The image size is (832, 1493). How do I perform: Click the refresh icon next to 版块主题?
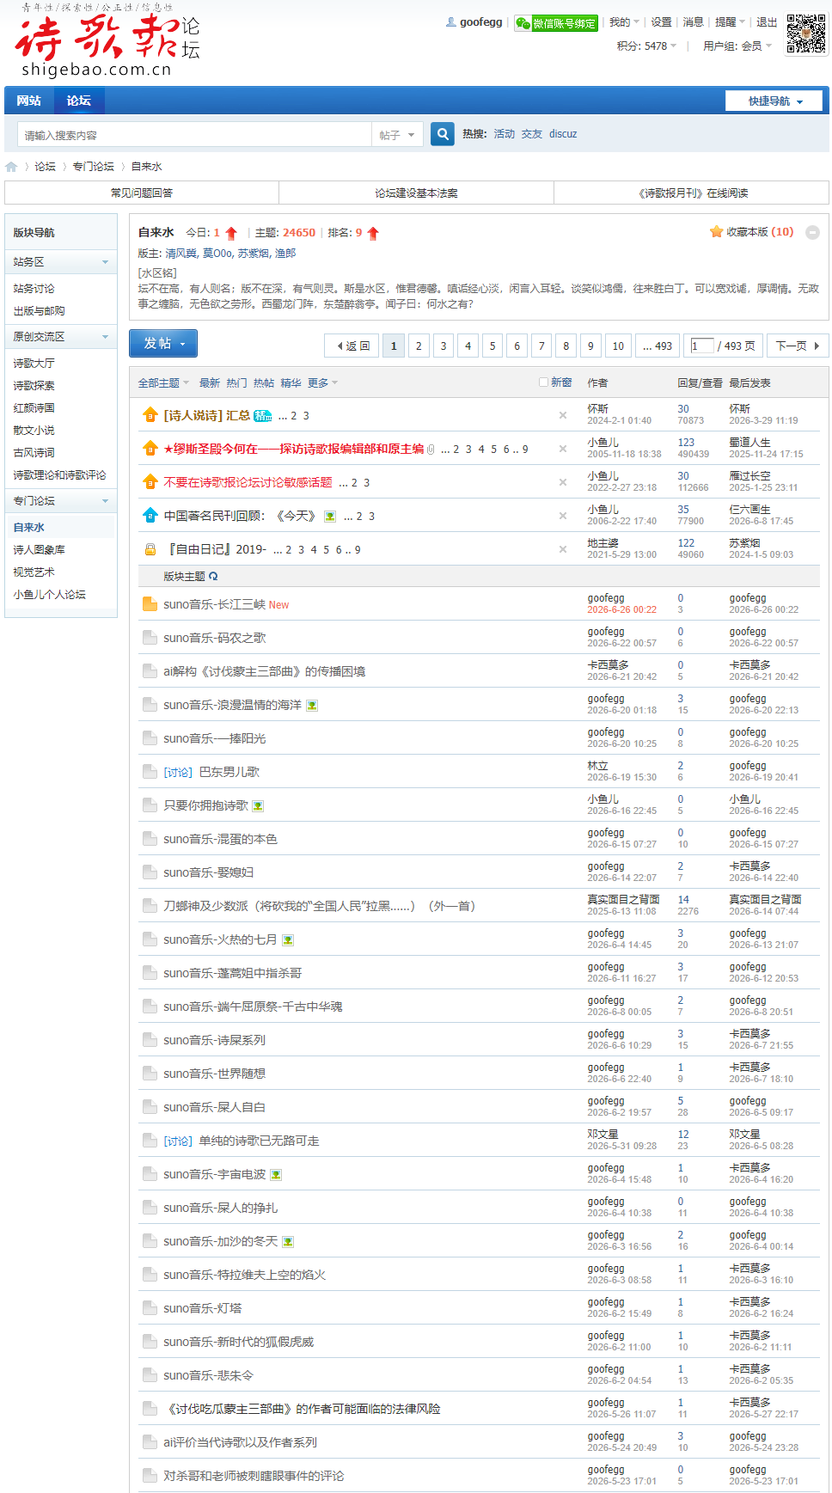[213, 577]
